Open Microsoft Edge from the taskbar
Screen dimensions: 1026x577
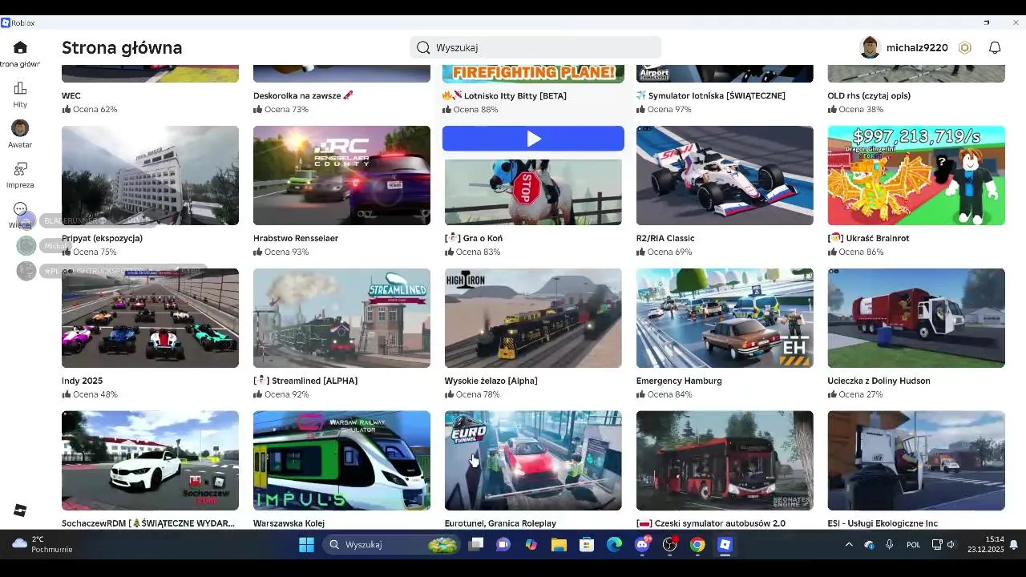[614, 545]
